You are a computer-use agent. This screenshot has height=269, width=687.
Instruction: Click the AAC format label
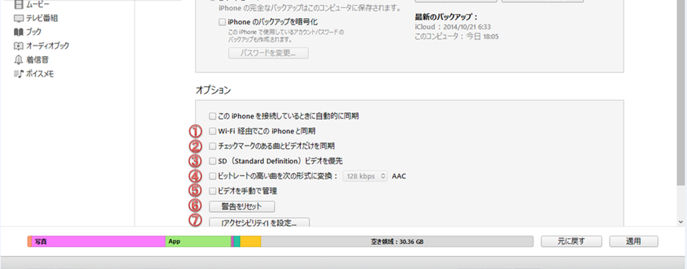click(399, 176)
